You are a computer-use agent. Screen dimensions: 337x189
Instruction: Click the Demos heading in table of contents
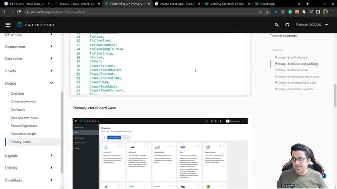(x=278, y=50)
